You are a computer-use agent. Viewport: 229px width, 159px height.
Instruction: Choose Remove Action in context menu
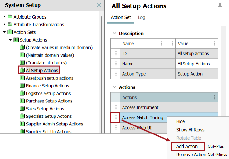point(191,155)
